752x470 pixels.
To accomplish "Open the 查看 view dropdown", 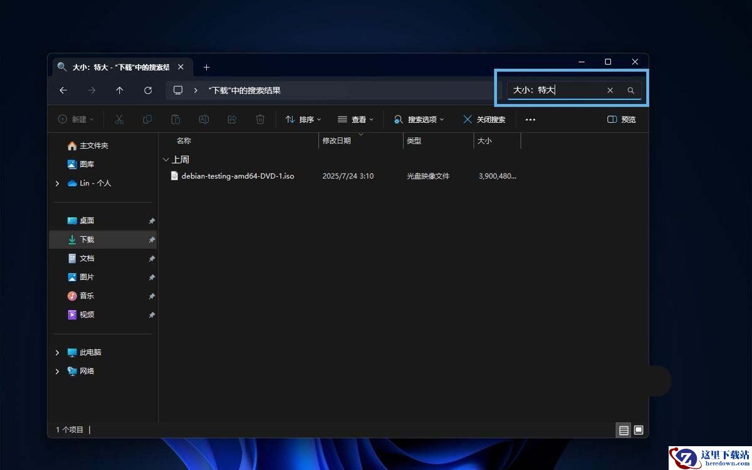I will point(355,119).
